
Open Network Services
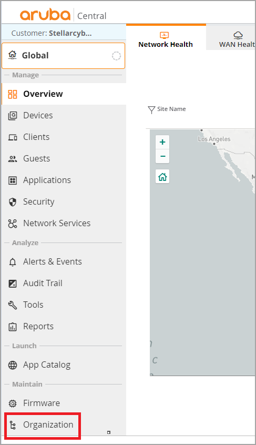pyautogui.click(x=64, y=224)
